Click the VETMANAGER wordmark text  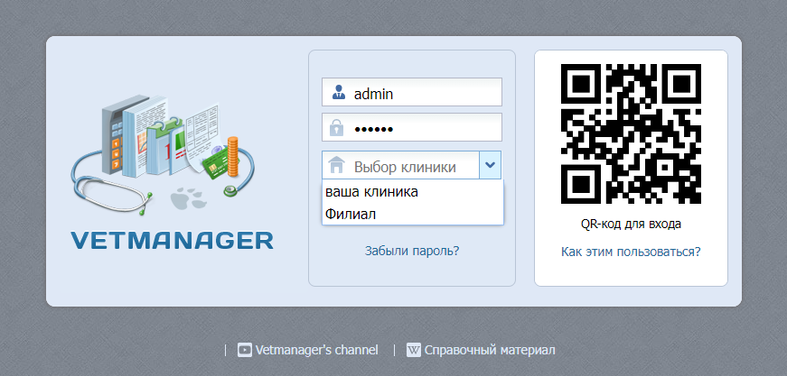click(173, 241)
